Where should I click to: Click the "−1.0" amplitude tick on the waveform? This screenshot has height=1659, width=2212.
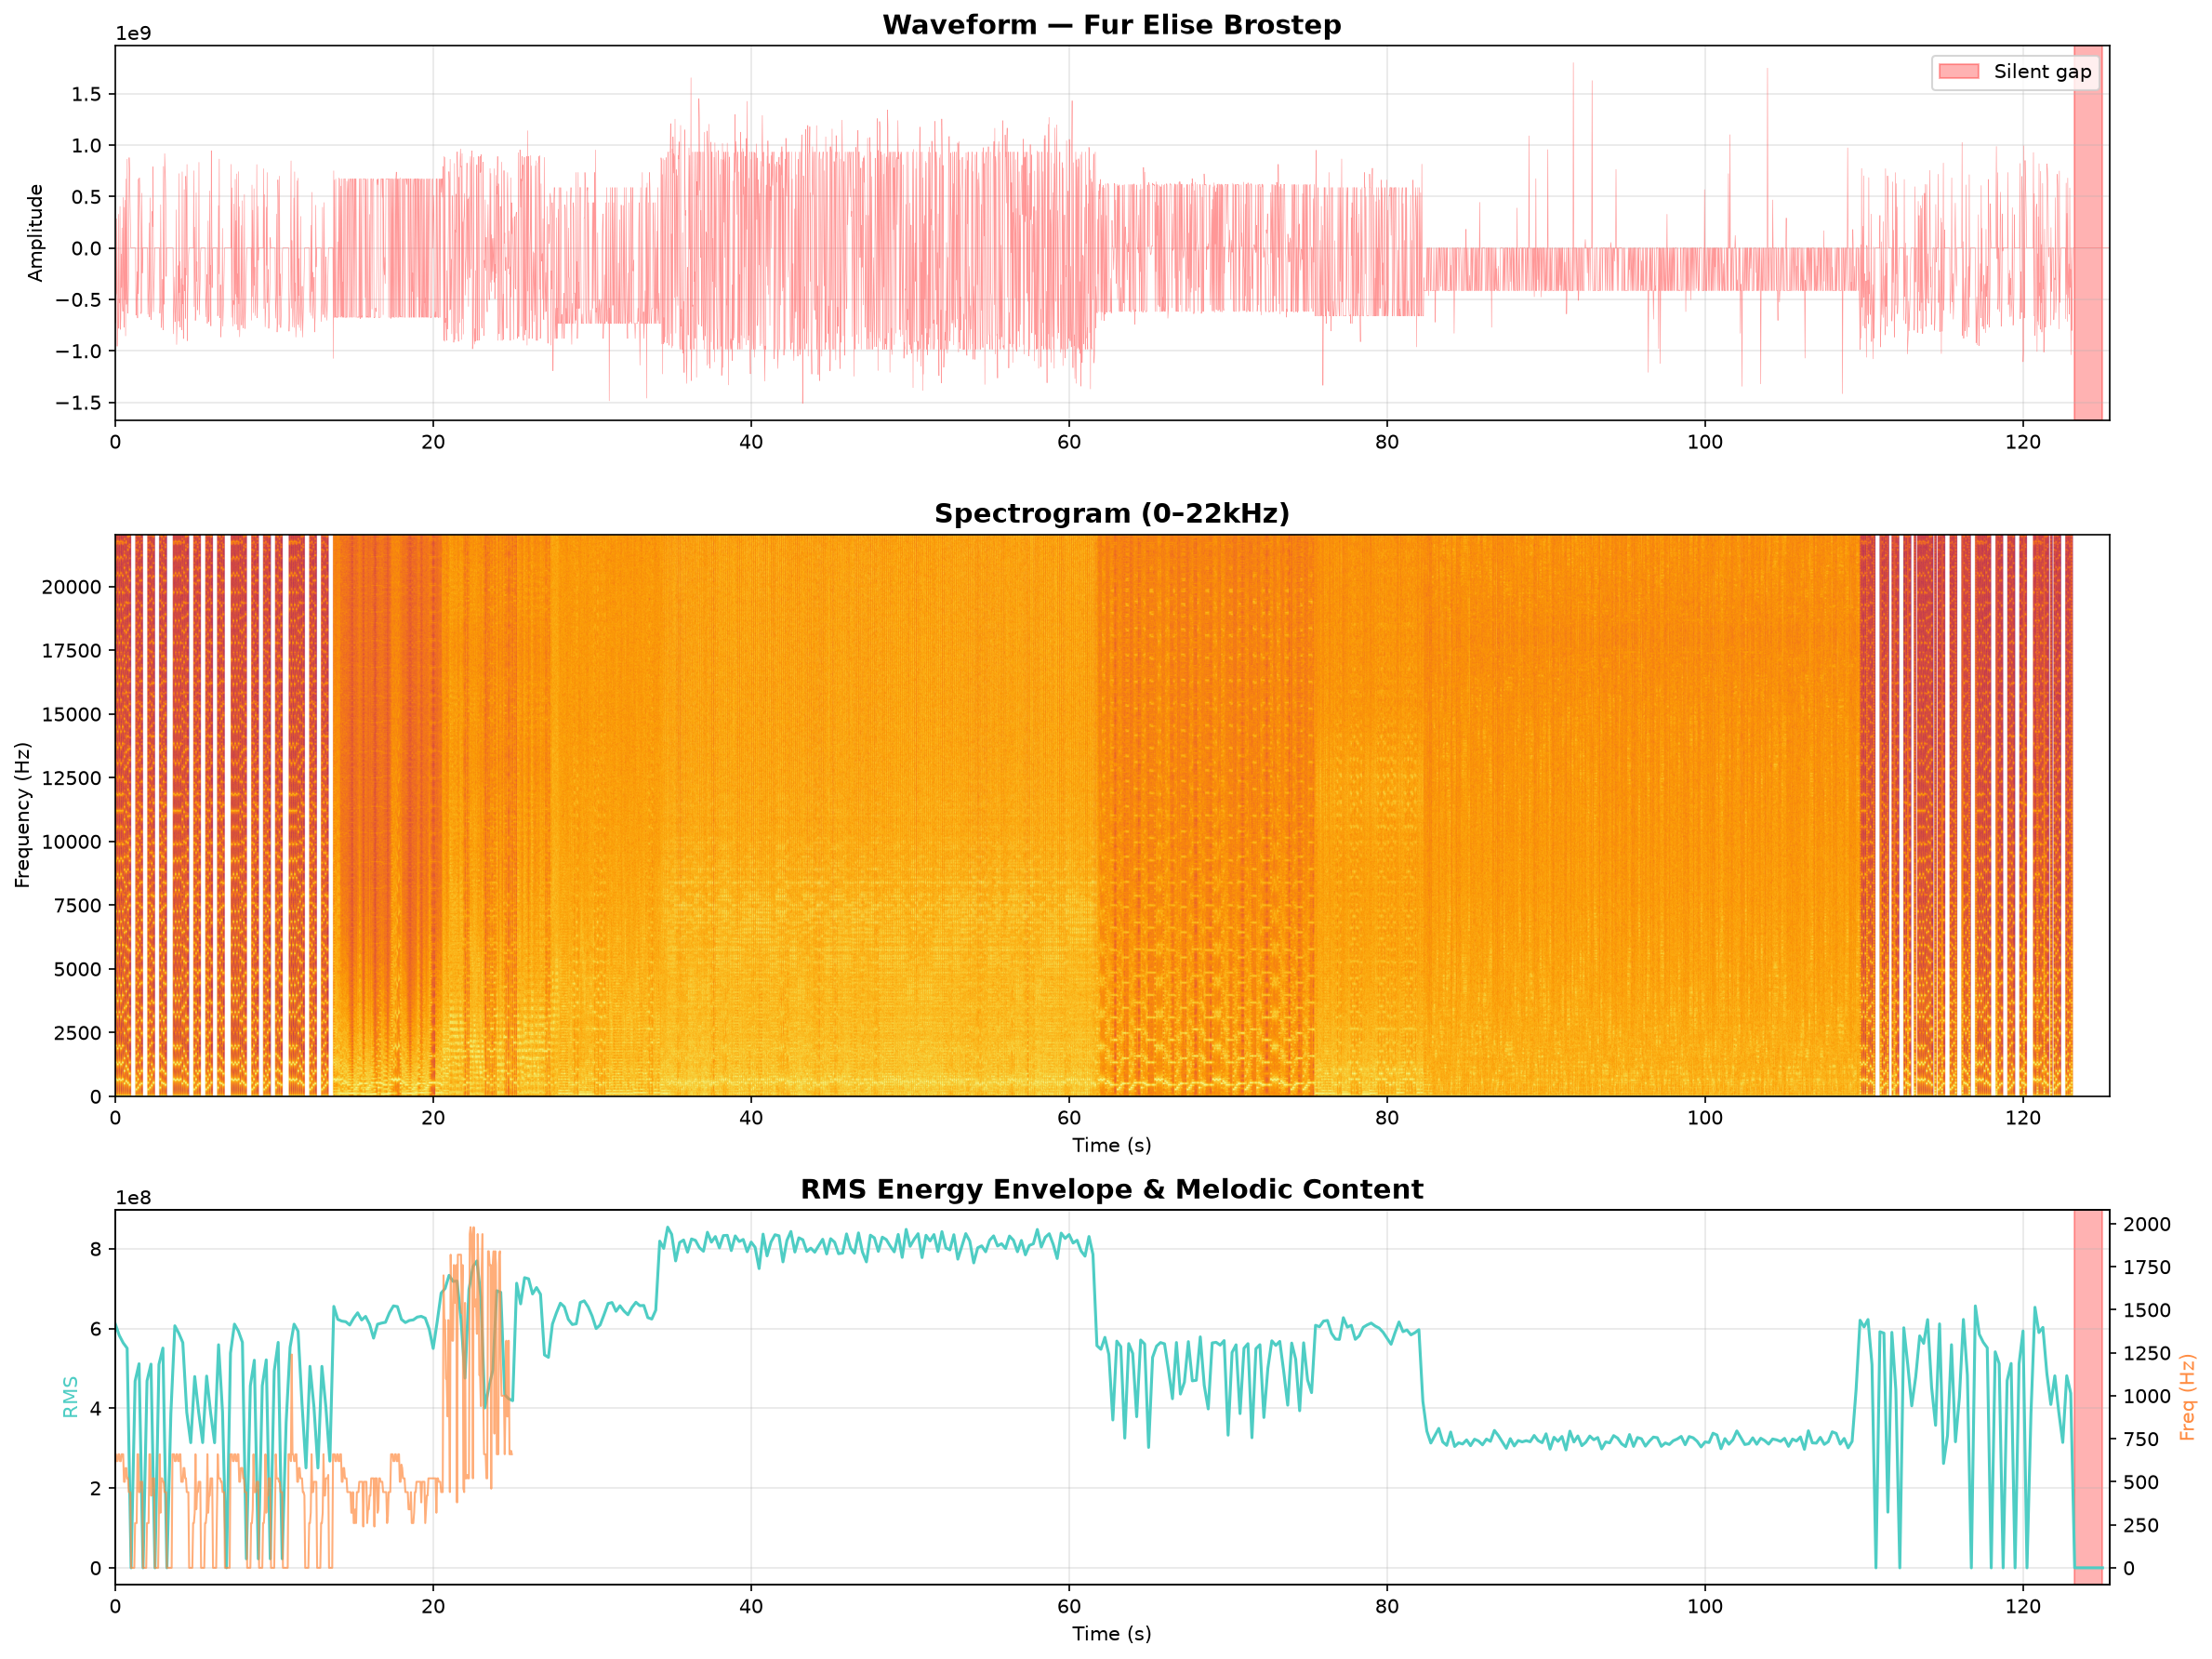point(78,351)
